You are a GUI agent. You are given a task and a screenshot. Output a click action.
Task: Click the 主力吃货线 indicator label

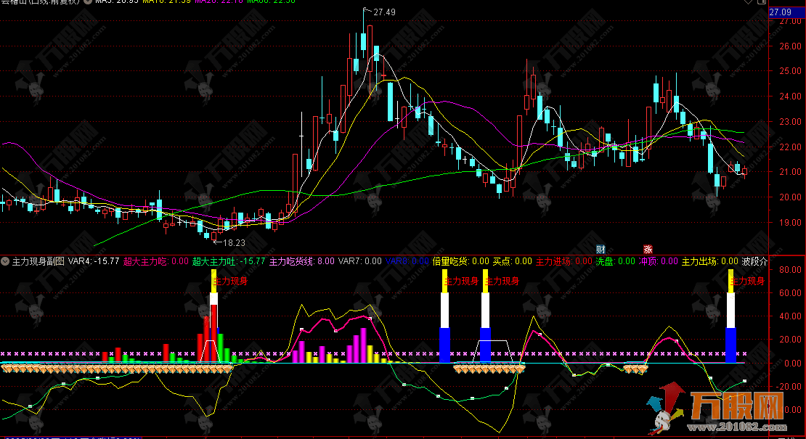(291, 261)
